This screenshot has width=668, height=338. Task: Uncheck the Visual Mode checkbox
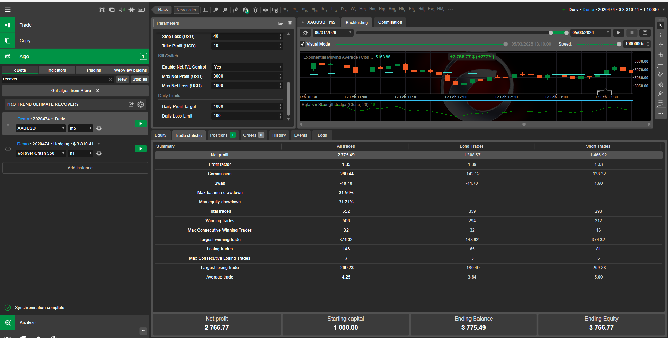tap(303, 44)
